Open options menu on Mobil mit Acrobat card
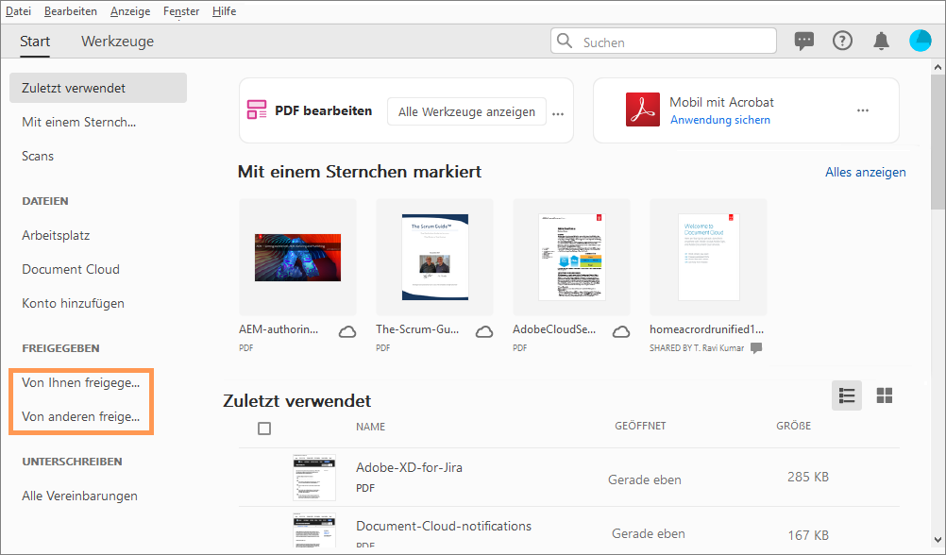 tap(863, 110)
